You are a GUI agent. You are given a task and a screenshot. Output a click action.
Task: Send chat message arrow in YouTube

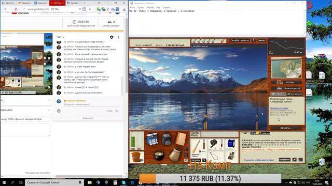[117, 111]
